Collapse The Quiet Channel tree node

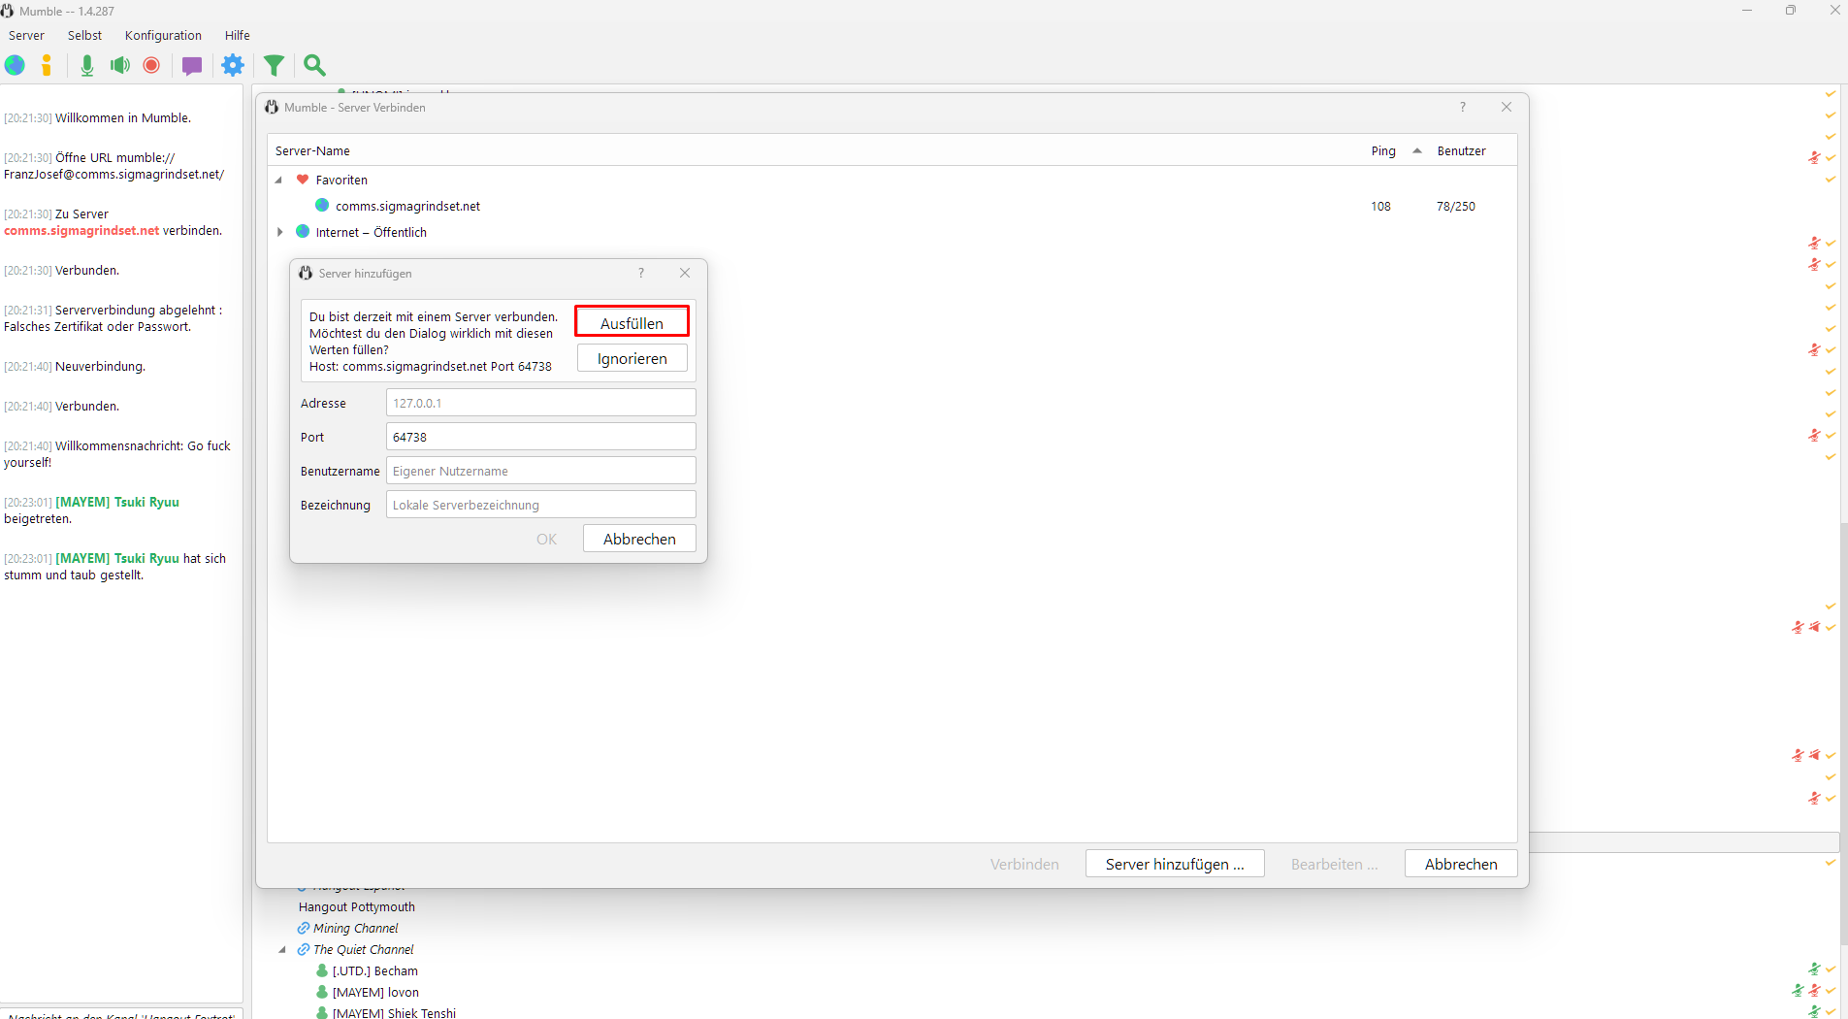point(282,949)
